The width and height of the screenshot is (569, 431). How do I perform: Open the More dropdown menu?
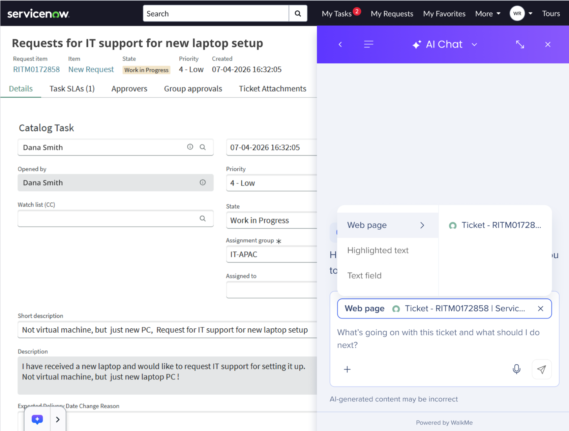[x=487, y=14]
